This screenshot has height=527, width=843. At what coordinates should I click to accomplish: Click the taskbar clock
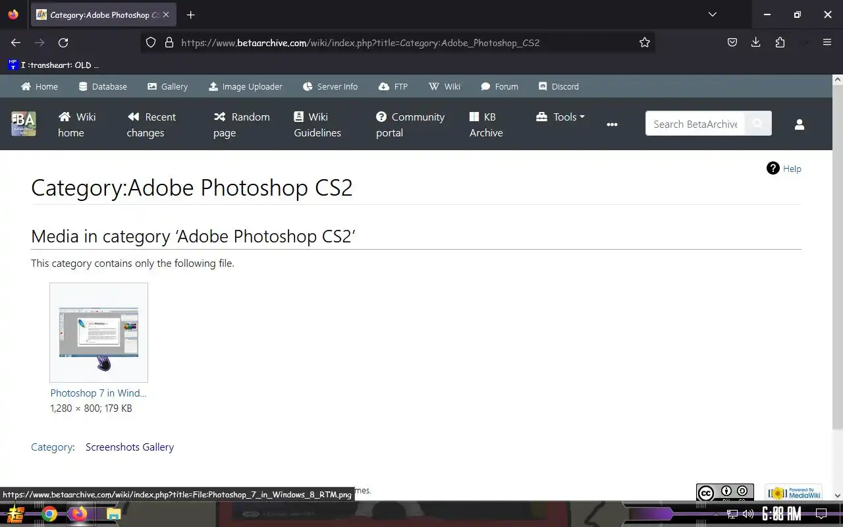pyautogui.click(x=782, y=514)
